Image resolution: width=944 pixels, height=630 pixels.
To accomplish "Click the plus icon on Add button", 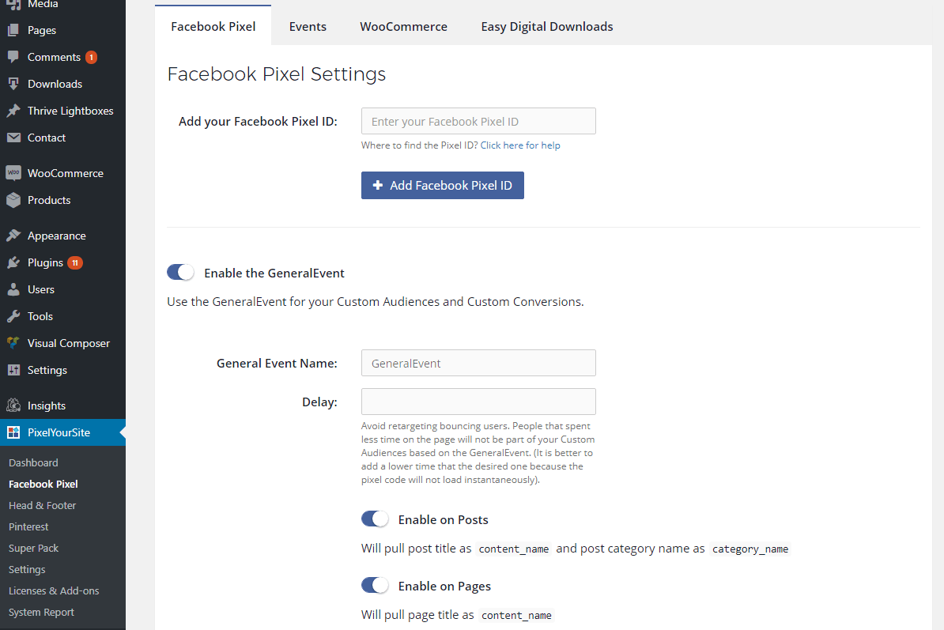I will [377, 185].
